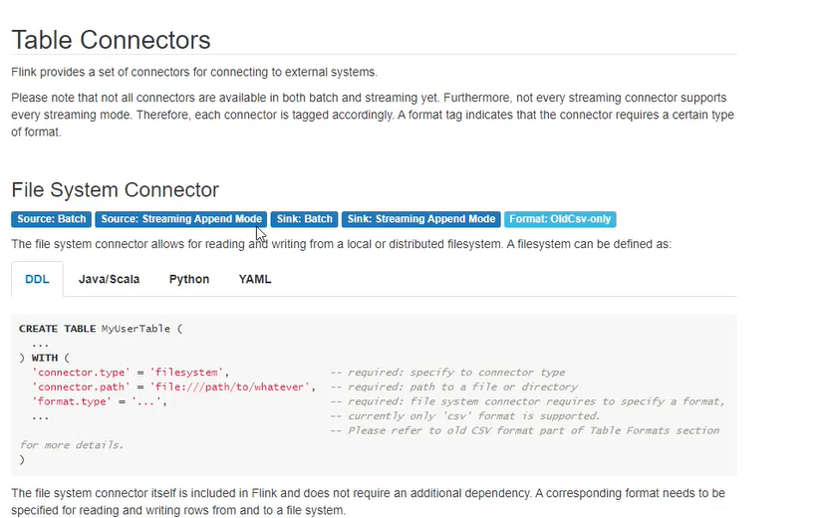Click the 'connector.type' = 'filesystem' code line
The width and height of the screenshot is (823, 518).
tap(131, 372)
